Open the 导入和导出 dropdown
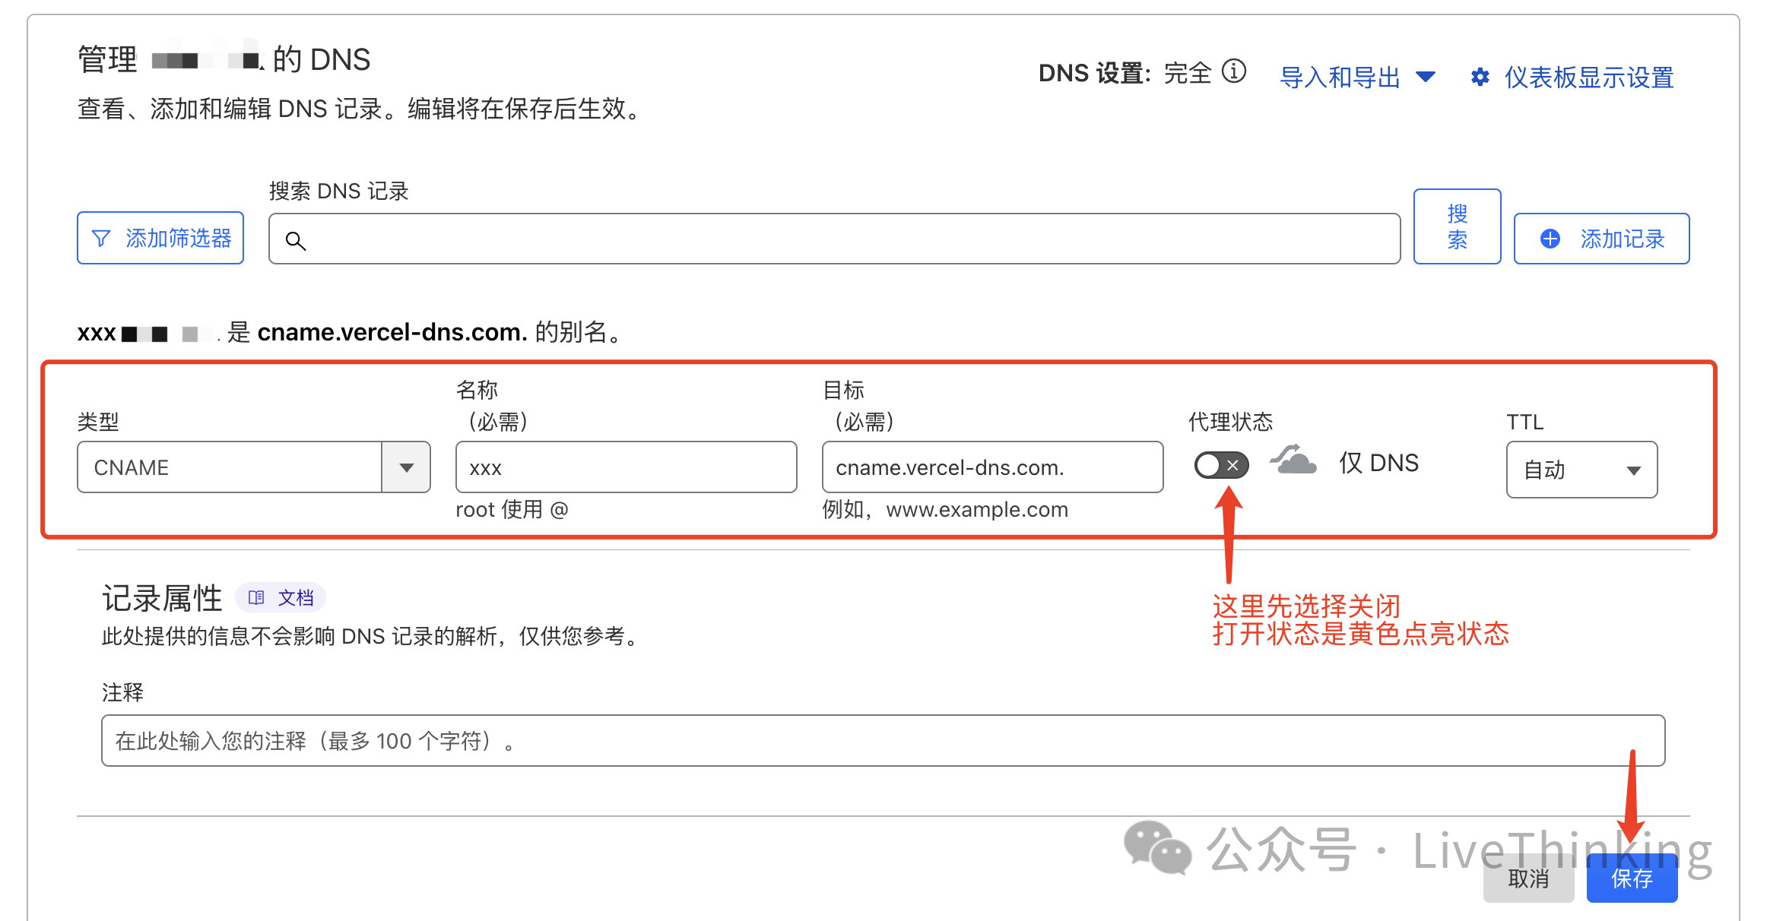 click(x=1357, y=77)
